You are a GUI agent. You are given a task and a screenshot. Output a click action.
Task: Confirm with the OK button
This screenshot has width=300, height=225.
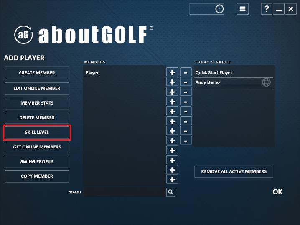(277, 192)
